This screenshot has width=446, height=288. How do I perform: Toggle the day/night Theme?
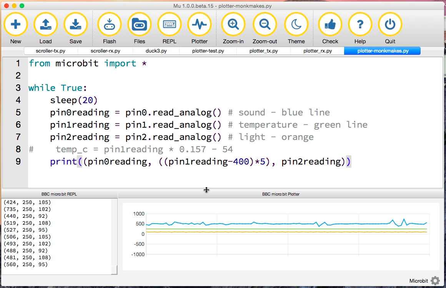click(x=296, y=25)
